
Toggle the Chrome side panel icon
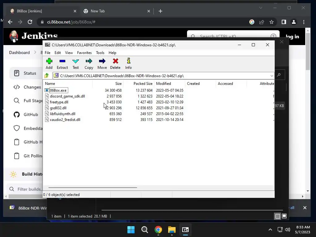coord(284,22)
